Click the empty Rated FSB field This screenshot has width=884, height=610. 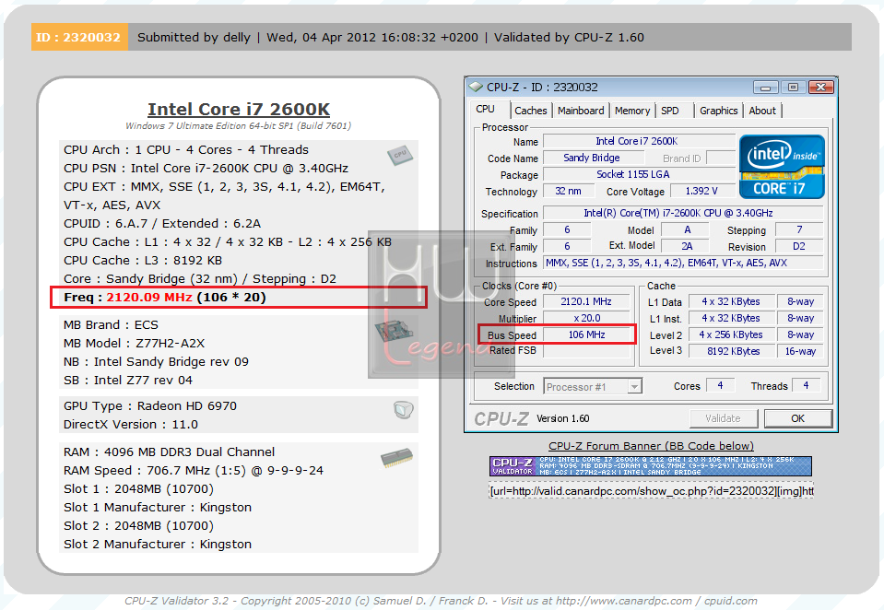click(586, 351)
